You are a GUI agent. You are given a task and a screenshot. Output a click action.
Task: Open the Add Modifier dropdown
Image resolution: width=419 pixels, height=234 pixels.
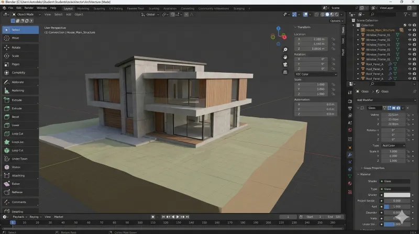[386, 100]
